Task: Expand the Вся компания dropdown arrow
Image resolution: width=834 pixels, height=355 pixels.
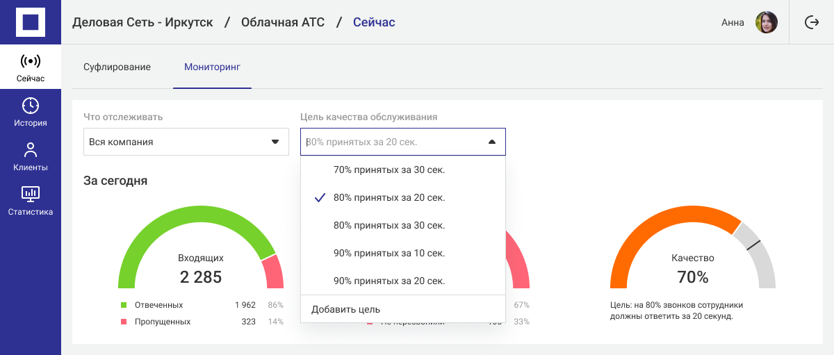Action: point(275,142)
